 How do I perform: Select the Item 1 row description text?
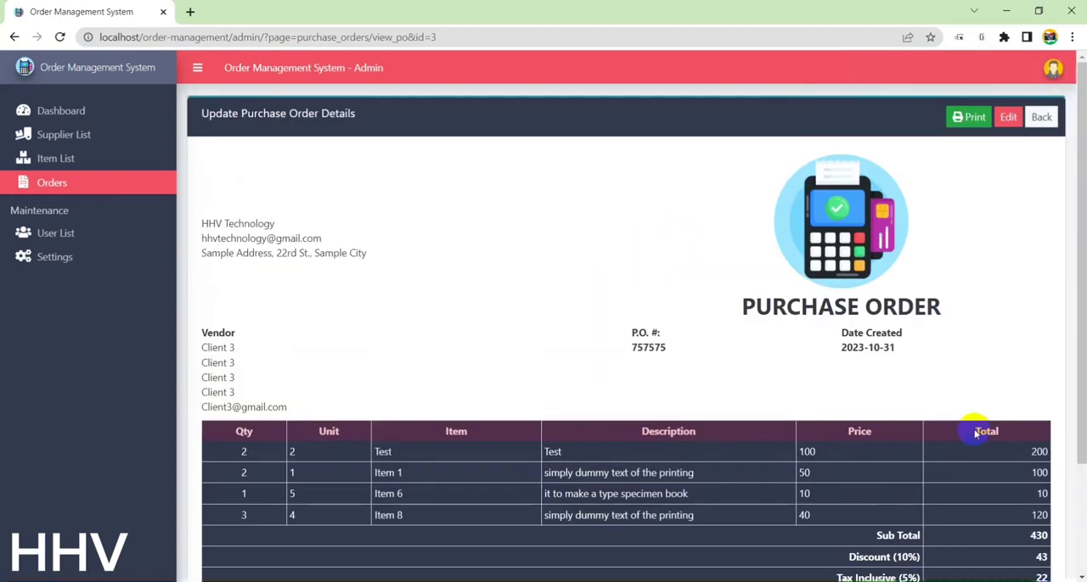click(619, 473)
